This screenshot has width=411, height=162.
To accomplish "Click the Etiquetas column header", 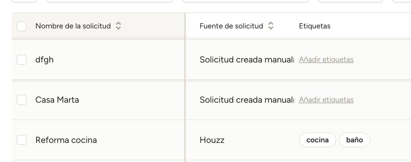I will (x=315, y=26).
